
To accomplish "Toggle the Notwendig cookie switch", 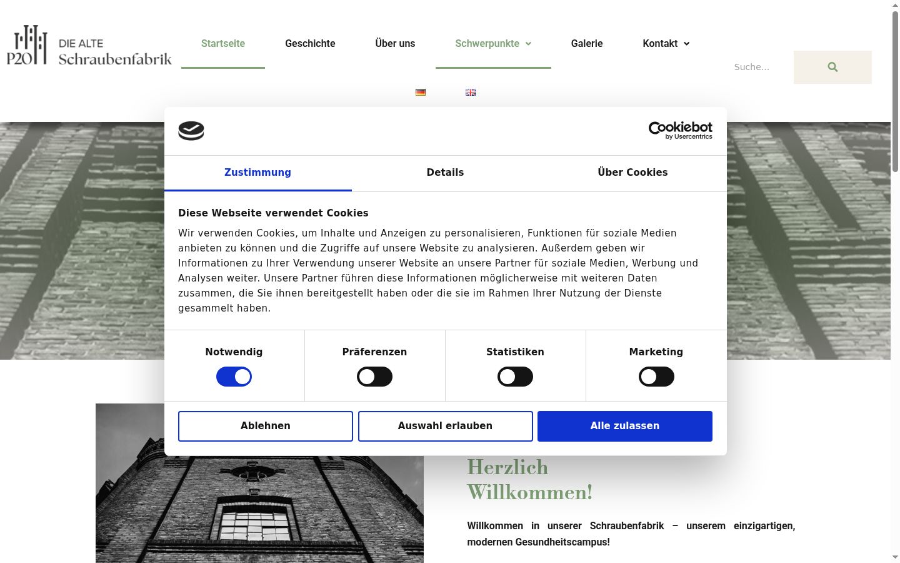I will pos(234,377).
